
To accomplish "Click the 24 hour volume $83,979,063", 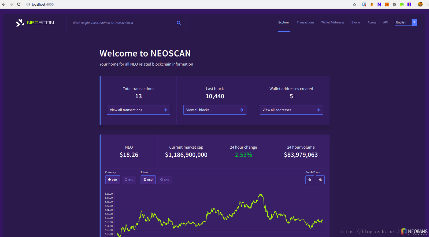I will [301, 155].
